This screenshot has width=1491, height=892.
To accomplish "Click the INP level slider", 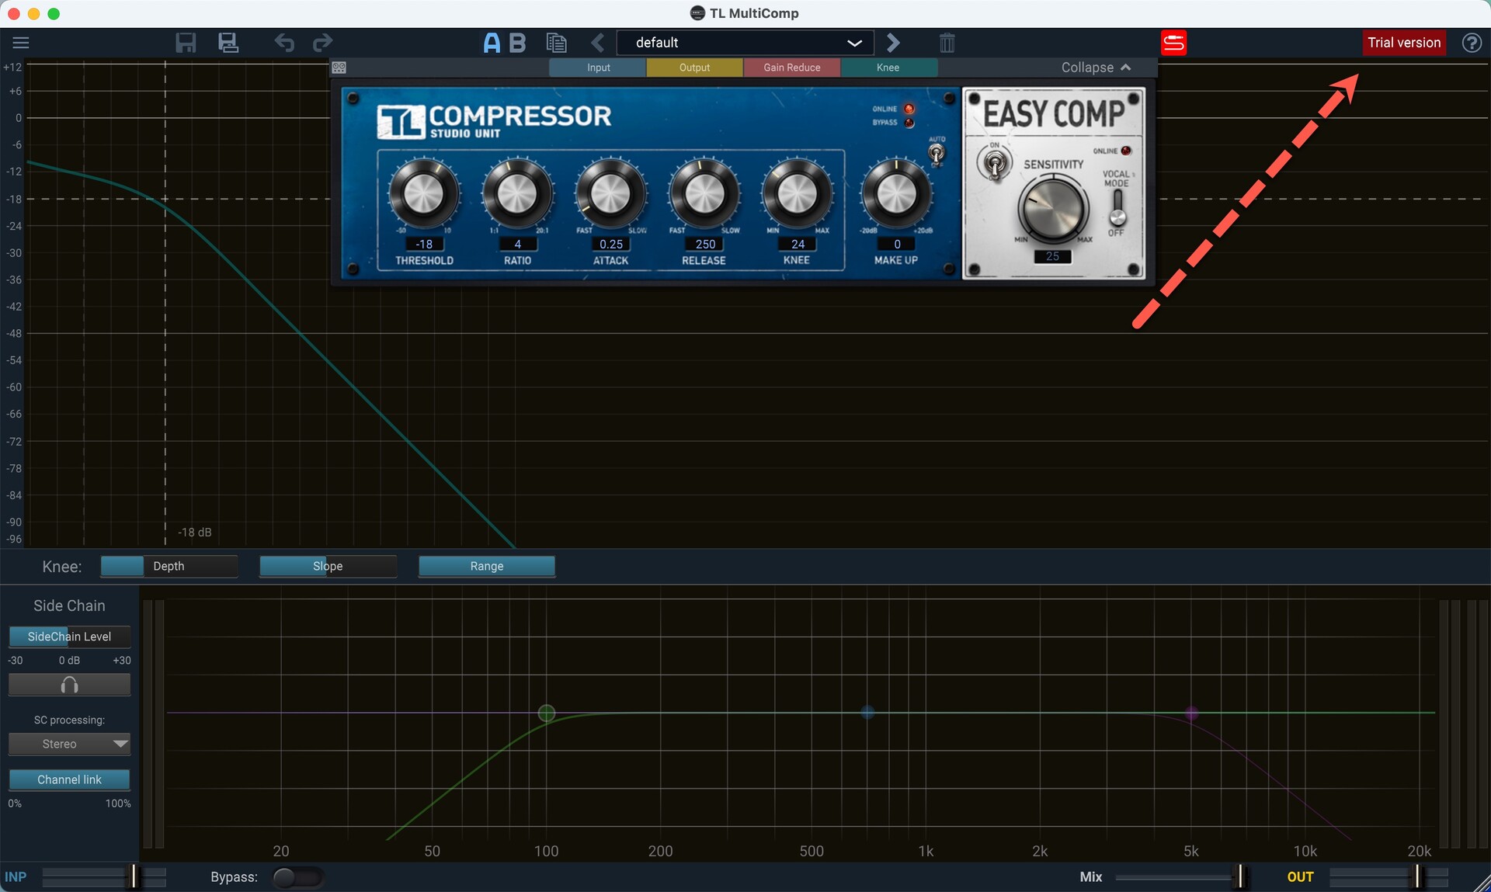I will pos(104,877).
